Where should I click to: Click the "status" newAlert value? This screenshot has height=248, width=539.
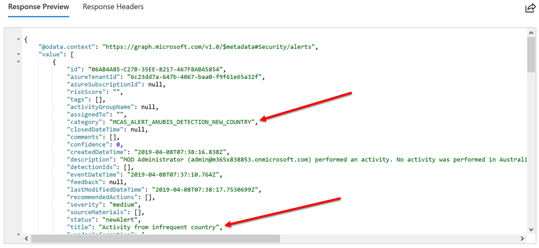pos(116,220)
